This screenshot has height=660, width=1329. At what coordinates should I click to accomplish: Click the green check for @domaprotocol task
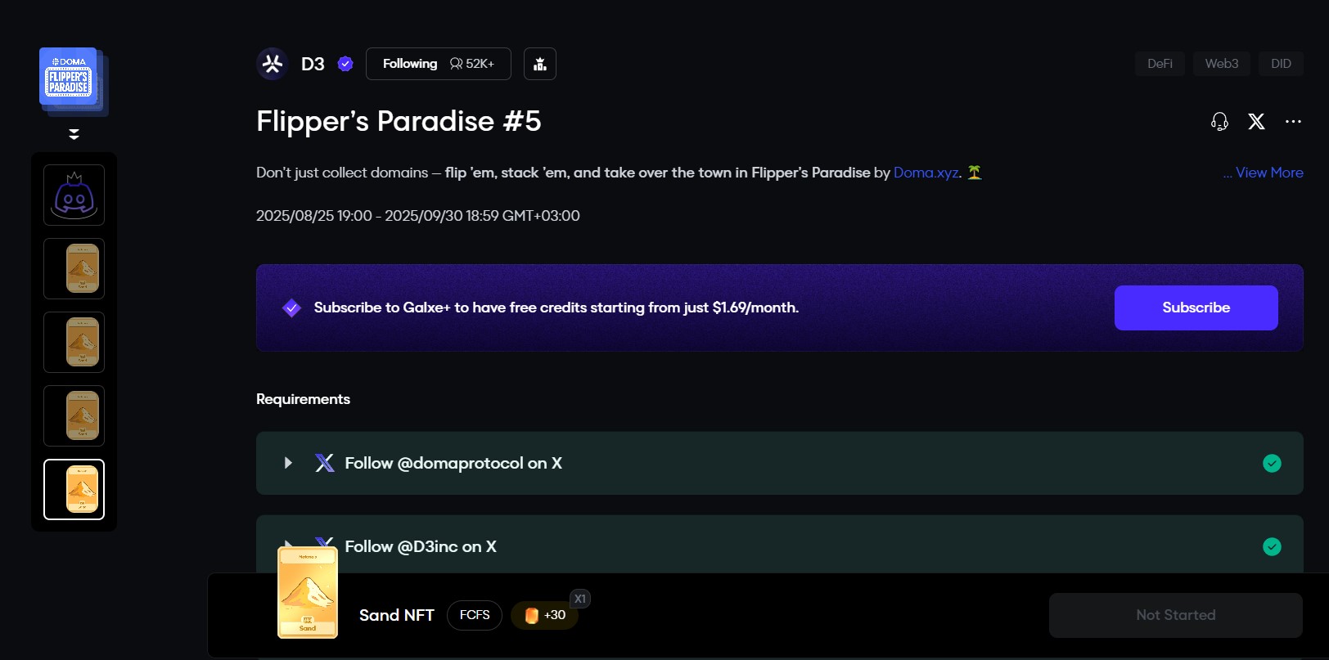pos(1272,464)
